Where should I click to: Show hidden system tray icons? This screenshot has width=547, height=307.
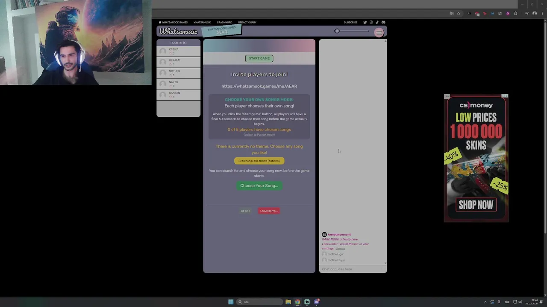485,302
